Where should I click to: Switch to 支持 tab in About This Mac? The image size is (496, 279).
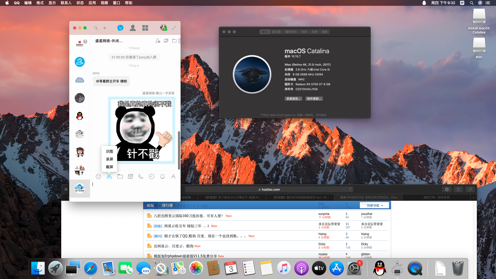click(x=314, y=32)
